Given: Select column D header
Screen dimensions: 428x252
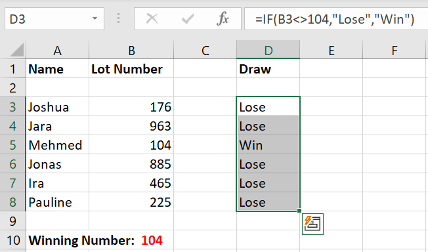Looking at the screenshot, I should pos(268,50).
